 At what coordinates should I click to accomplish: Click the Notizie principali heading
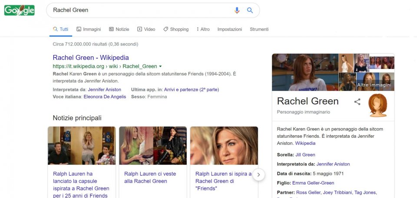coord(77,118)
